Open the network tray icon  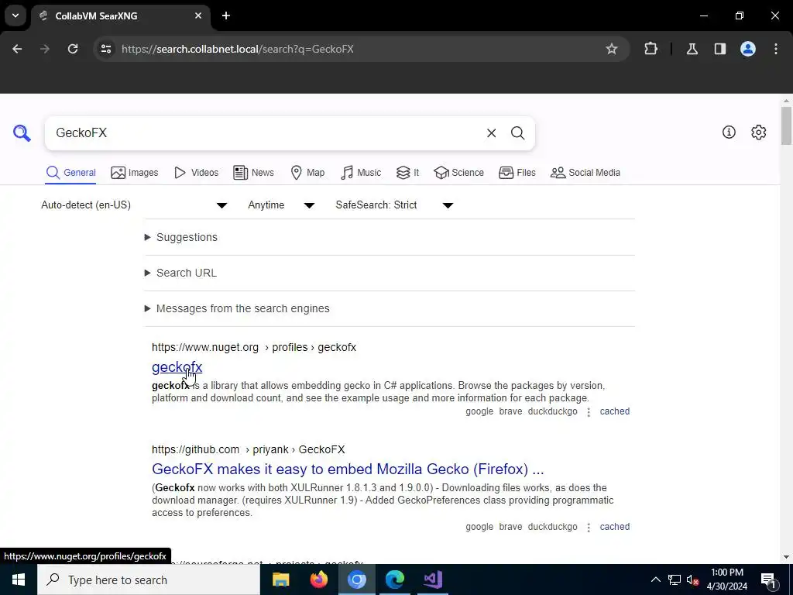[675, 580]
